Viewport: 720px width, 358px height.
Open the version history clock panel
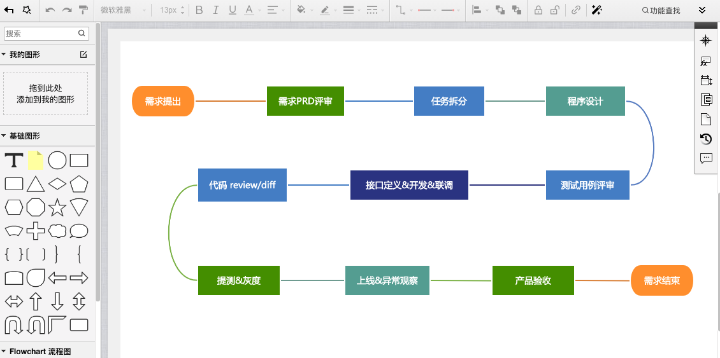[x=706, y=139]
